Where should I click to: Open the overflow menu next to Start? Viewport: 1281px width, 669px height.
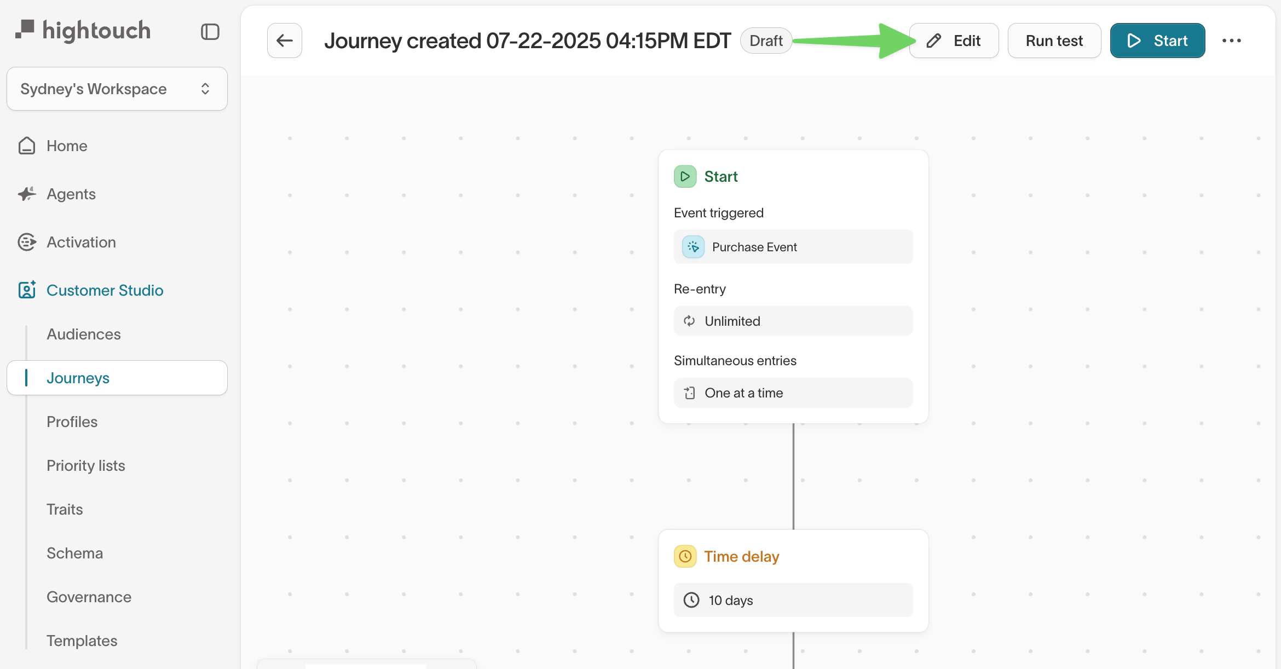pos(1232,40)
